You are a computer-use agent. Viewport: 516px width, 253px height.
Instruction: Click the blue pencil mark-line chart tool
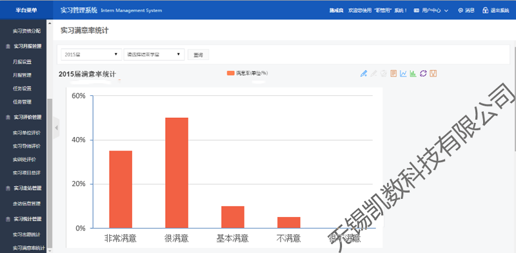pyautogui.click(x=364, y=73)
